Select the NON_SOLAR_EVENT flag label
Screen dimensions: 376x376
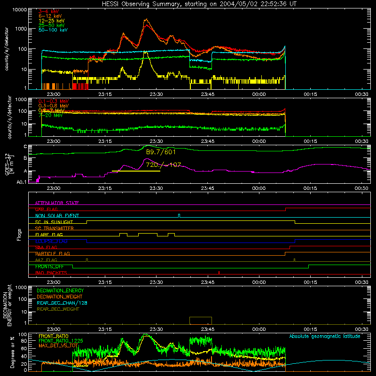pyautogui.click(x=57, y=216)
